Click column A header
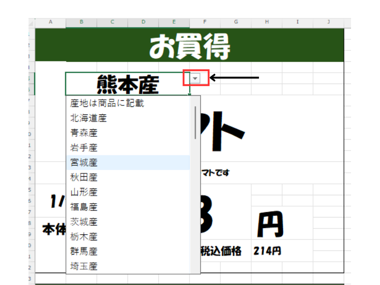 (x=50, y=22)
